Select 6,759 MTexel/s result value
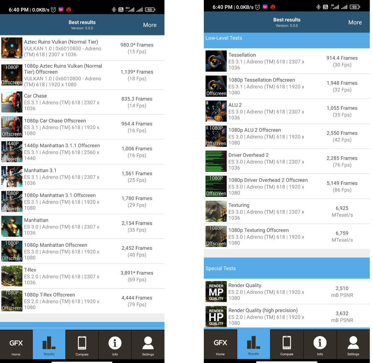Screen dimensions: 373x363 [x=342, y=237]
